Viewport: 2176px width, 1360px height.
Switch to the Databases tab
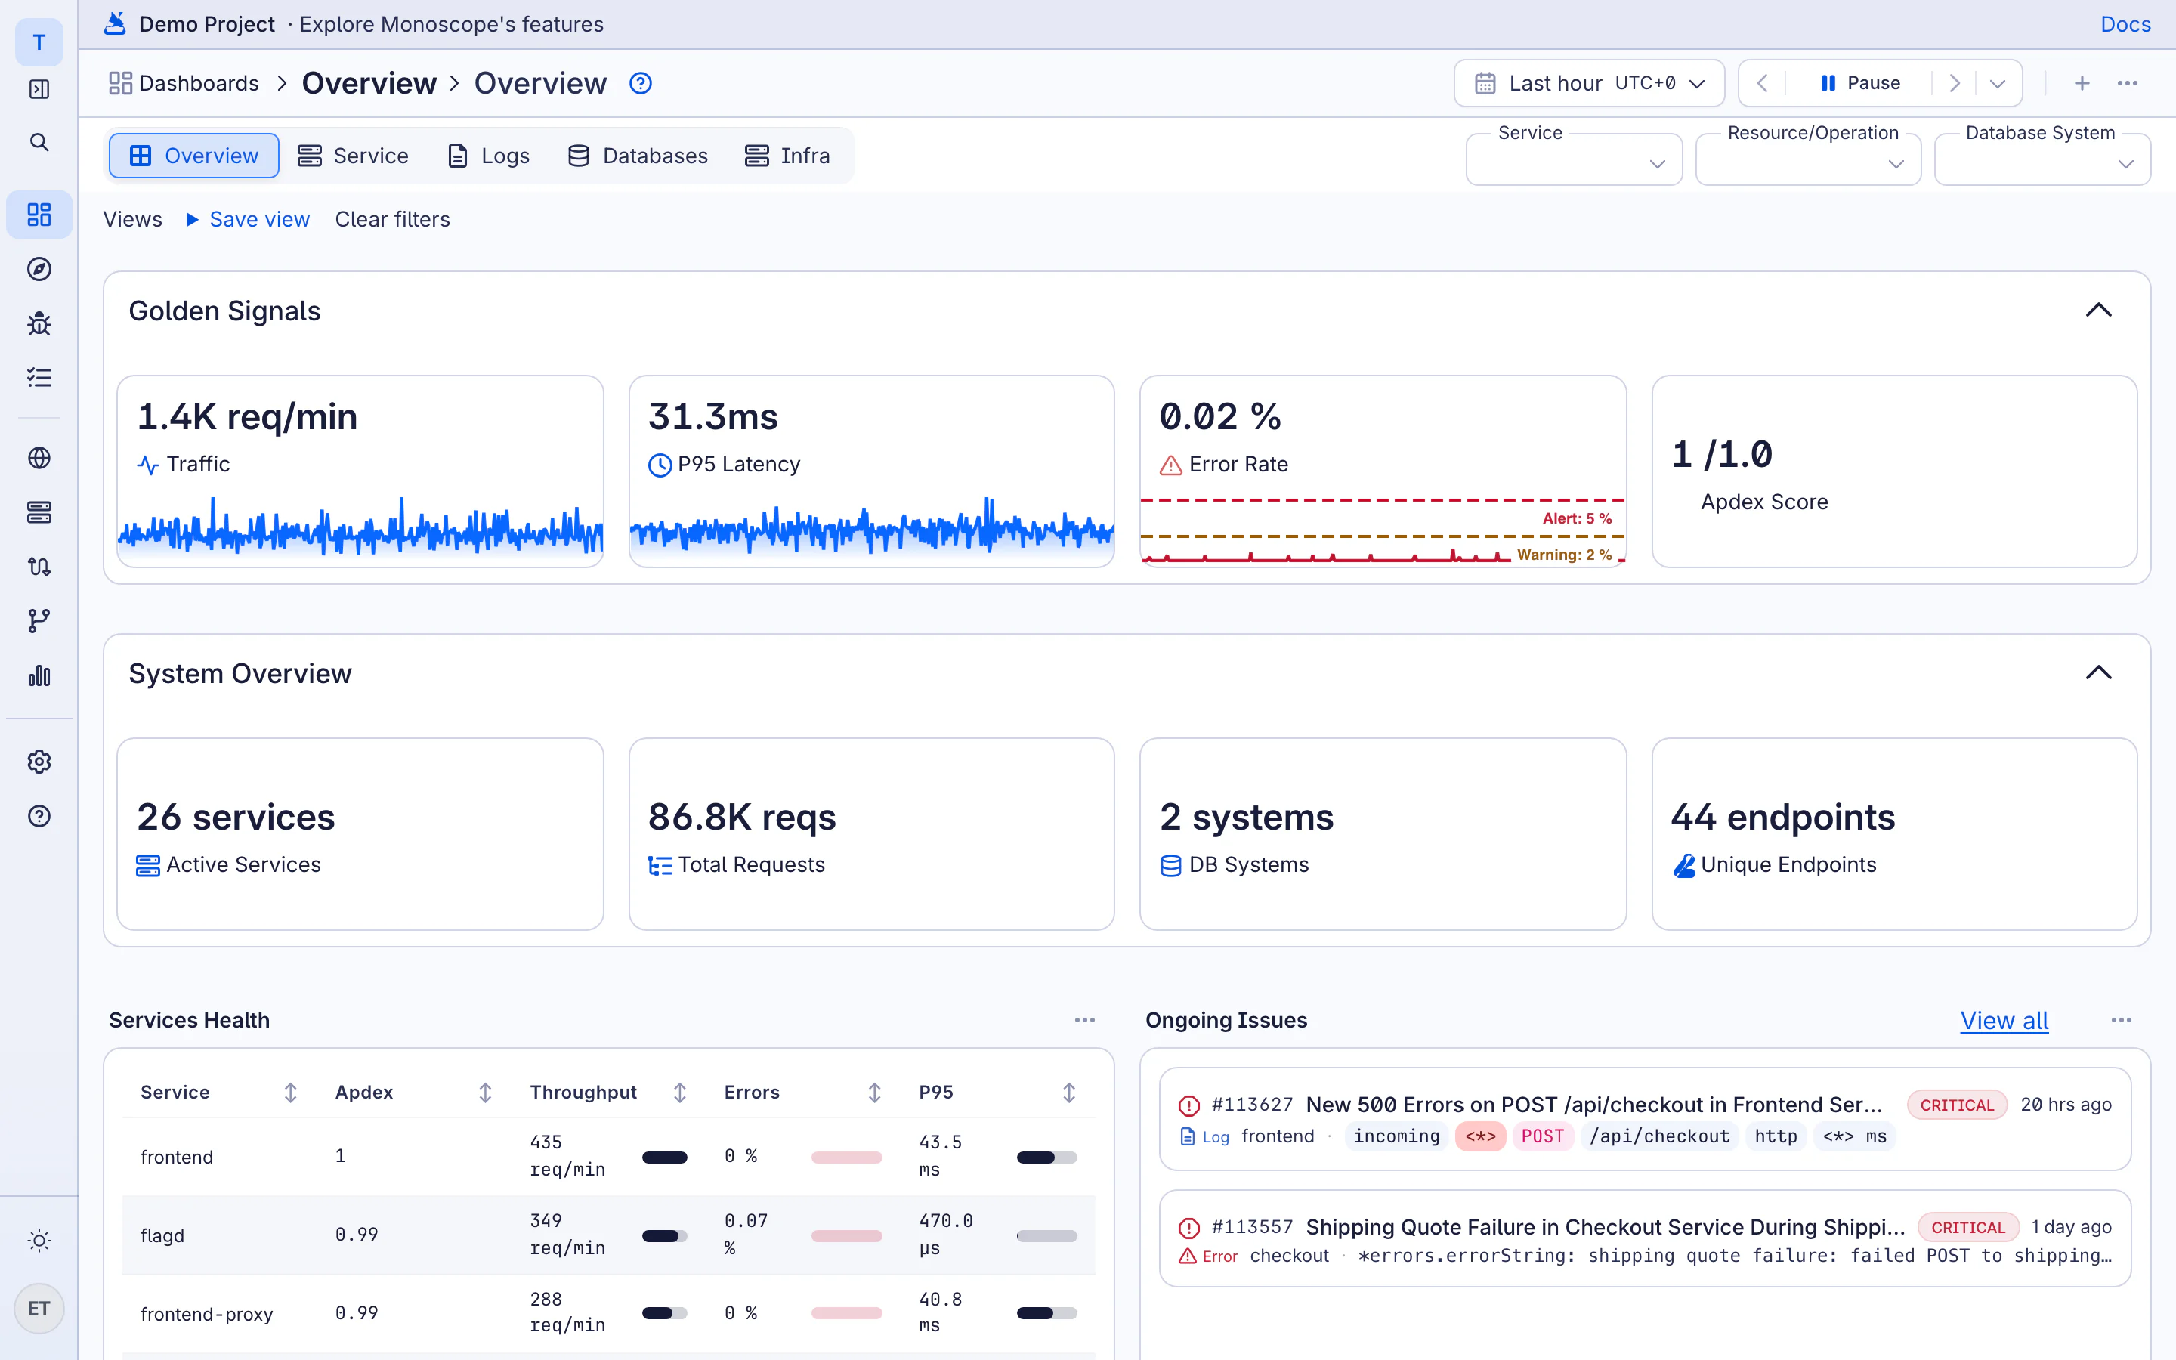638,156
